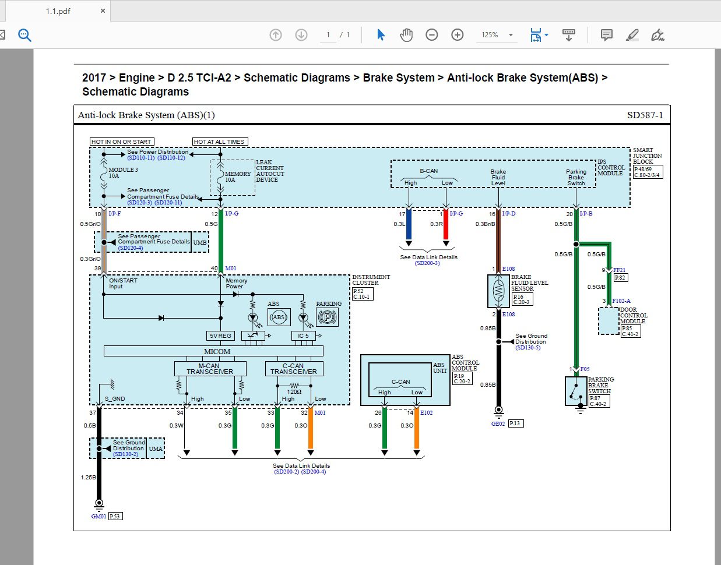Click the search magnifier icon
This screenshot has width=721, height=565.
click(24, 35)
